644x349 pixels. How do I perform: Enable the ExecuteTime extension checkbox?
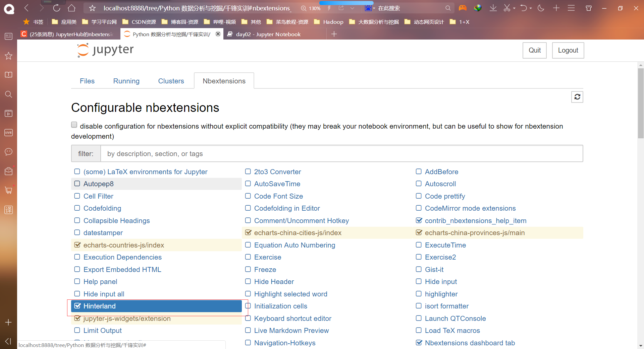pyautogui.click(x=419, y=245)
